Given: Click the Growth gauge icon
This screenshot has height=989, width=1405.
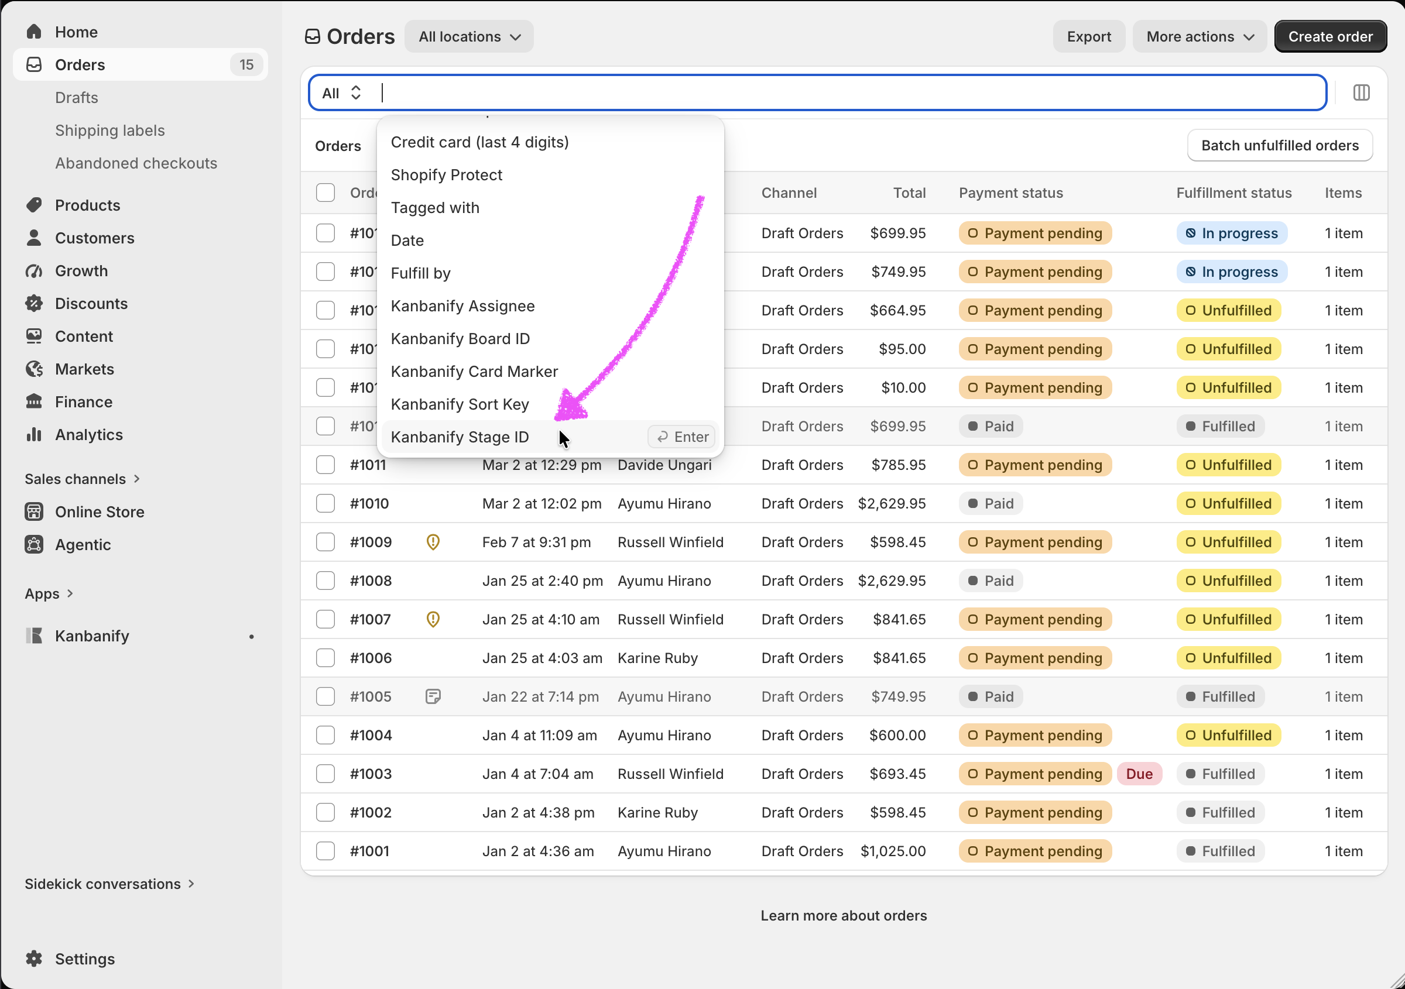Looking at the screenshot, I should click(35, 271).
